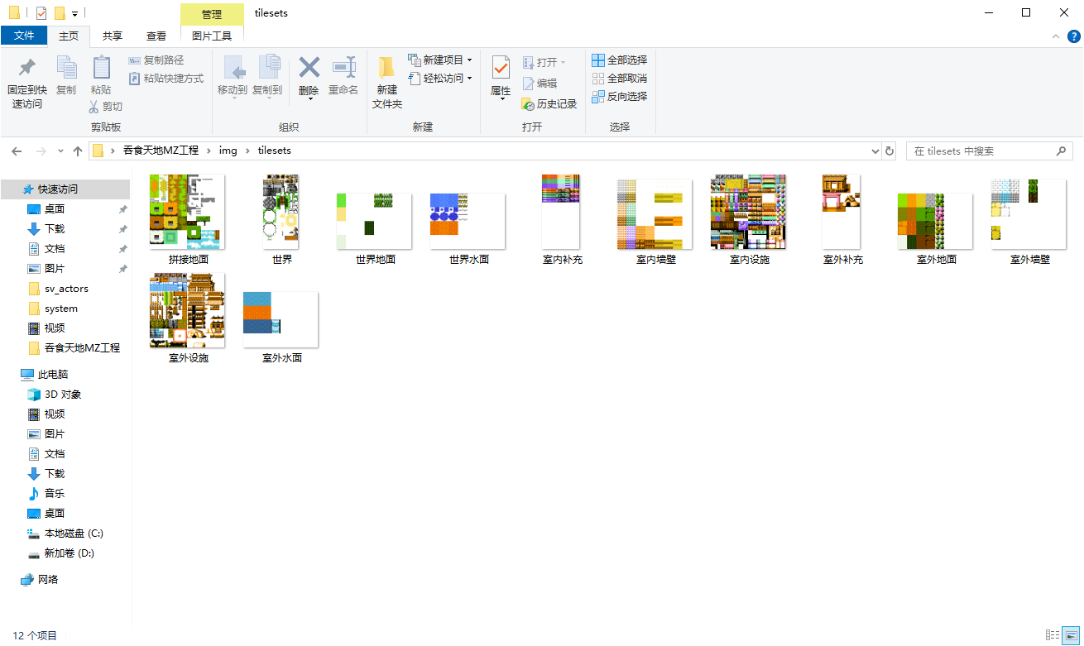Pin folder to Quick access (固定到快速访问)

pos(27,83)
